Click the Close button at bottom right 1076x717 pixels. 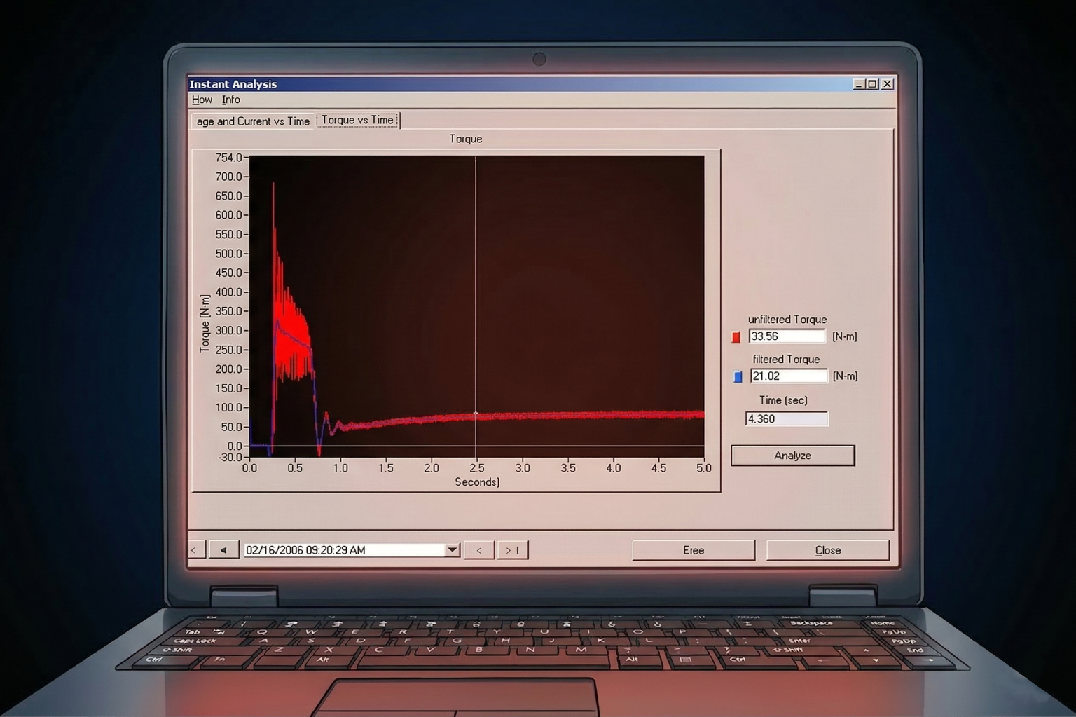(x=827, y=550)
